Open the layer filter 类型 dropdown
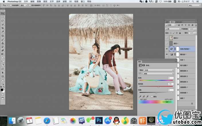202x126 pixels. (171, 25)
